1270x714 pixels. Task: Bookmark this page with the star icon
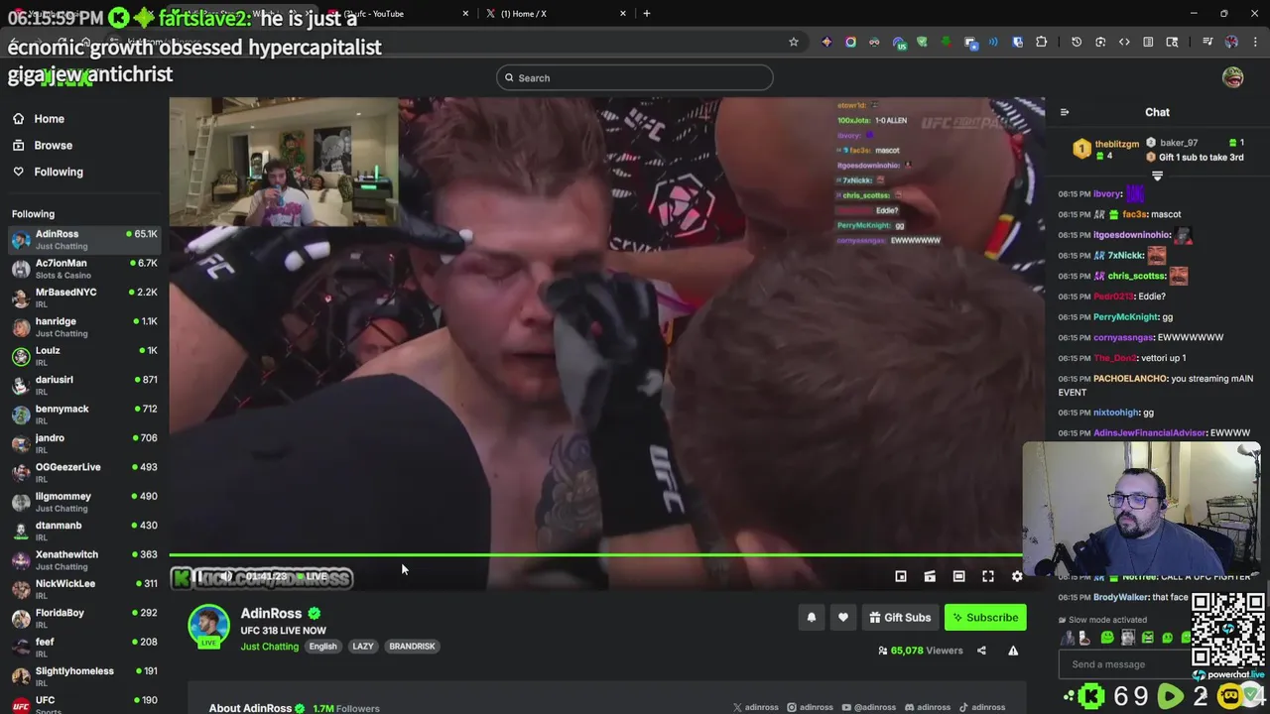(794, 42)
